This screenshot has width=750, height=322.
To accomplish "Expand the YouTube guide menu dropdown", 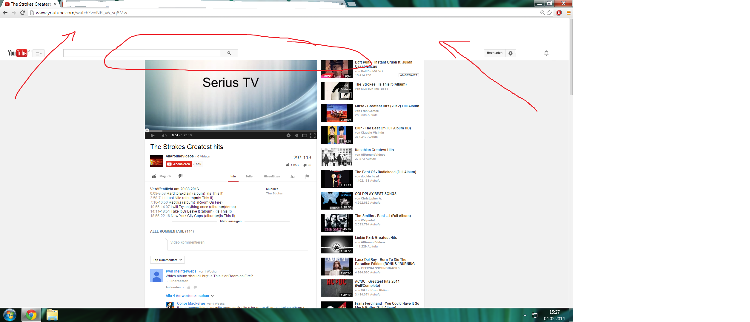I will [x=38, y=54].
